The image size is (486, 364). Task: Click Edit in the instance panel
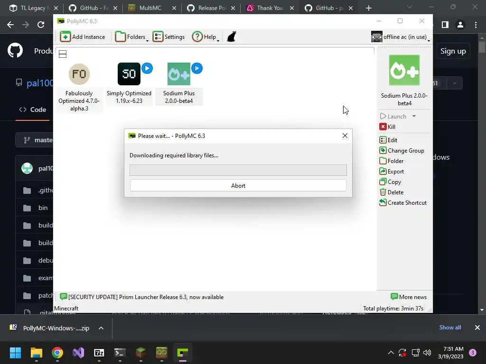(388, 140)
